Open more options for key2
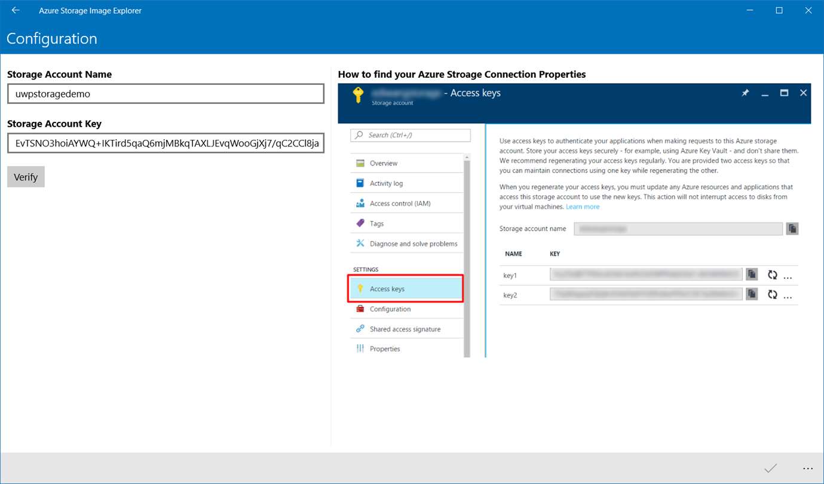 pos(788,297)
